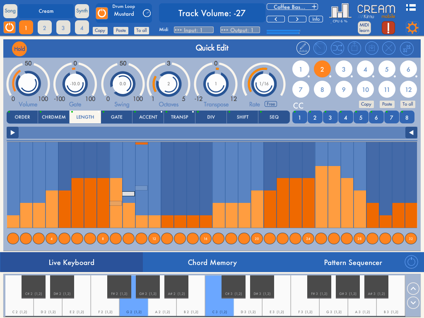The width and height of the screenshot is (424, 318).
Task: Click the track To all button at top
Action: pyautogui.click(x=142, y=30)
